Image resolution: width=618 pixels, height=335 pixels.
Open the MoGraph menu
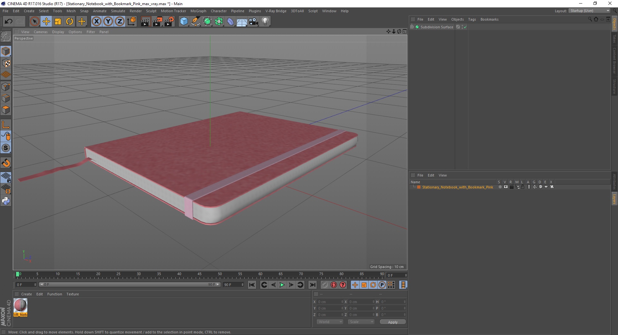(x=198, y=11)
